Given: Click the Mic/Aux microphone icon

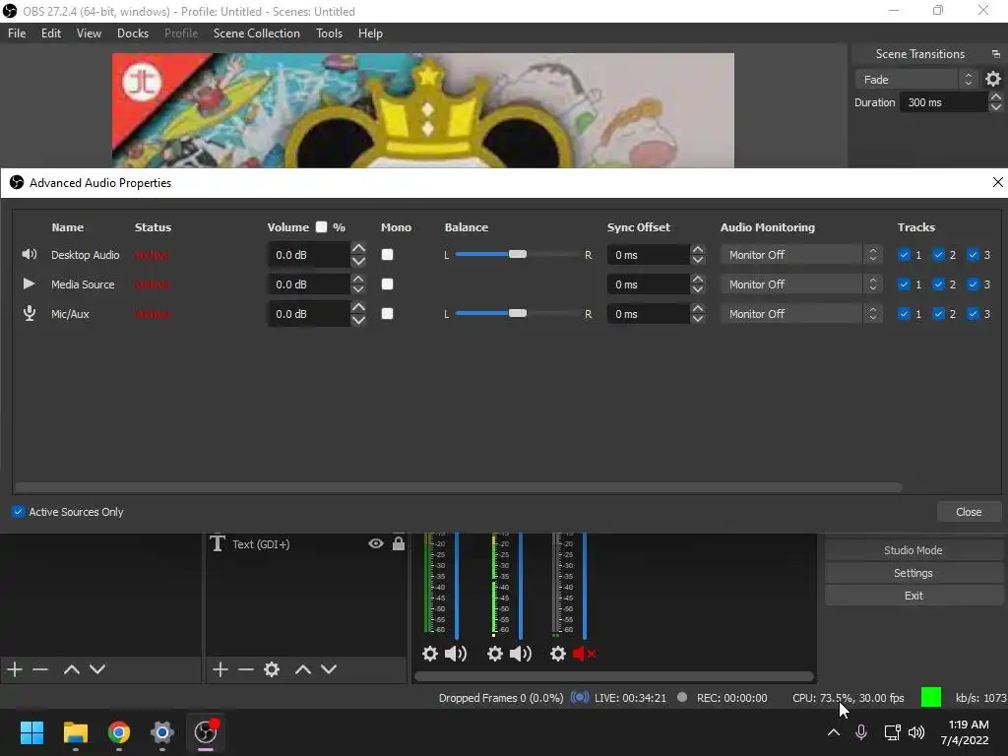Looking at the screenshot, I should point(29,313).
